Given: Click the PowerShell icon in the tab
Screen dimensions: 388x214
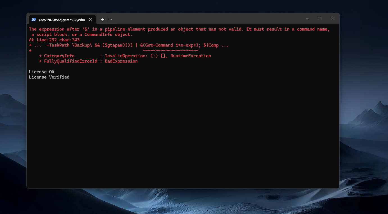Looking at the screenshot, I should tap(34, 20).
